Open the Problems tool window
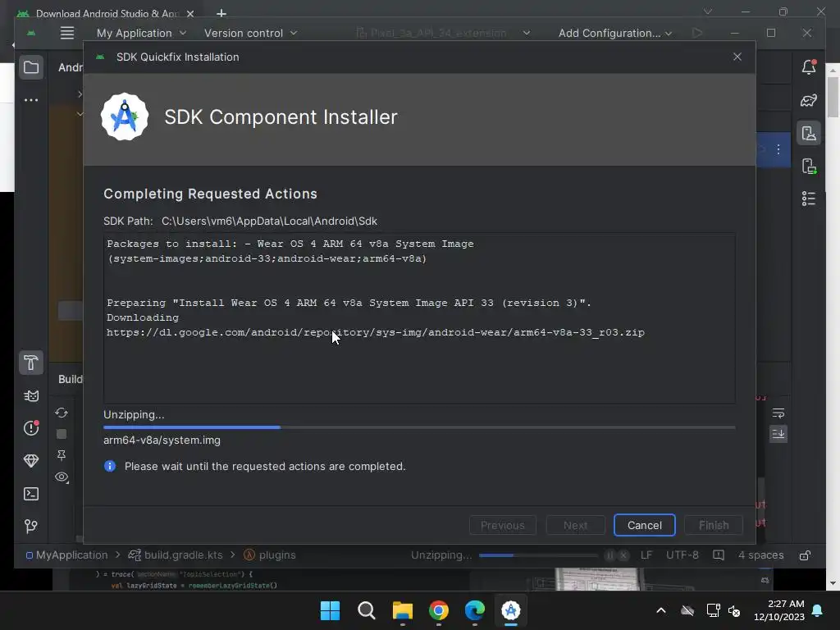 (31, 428)
